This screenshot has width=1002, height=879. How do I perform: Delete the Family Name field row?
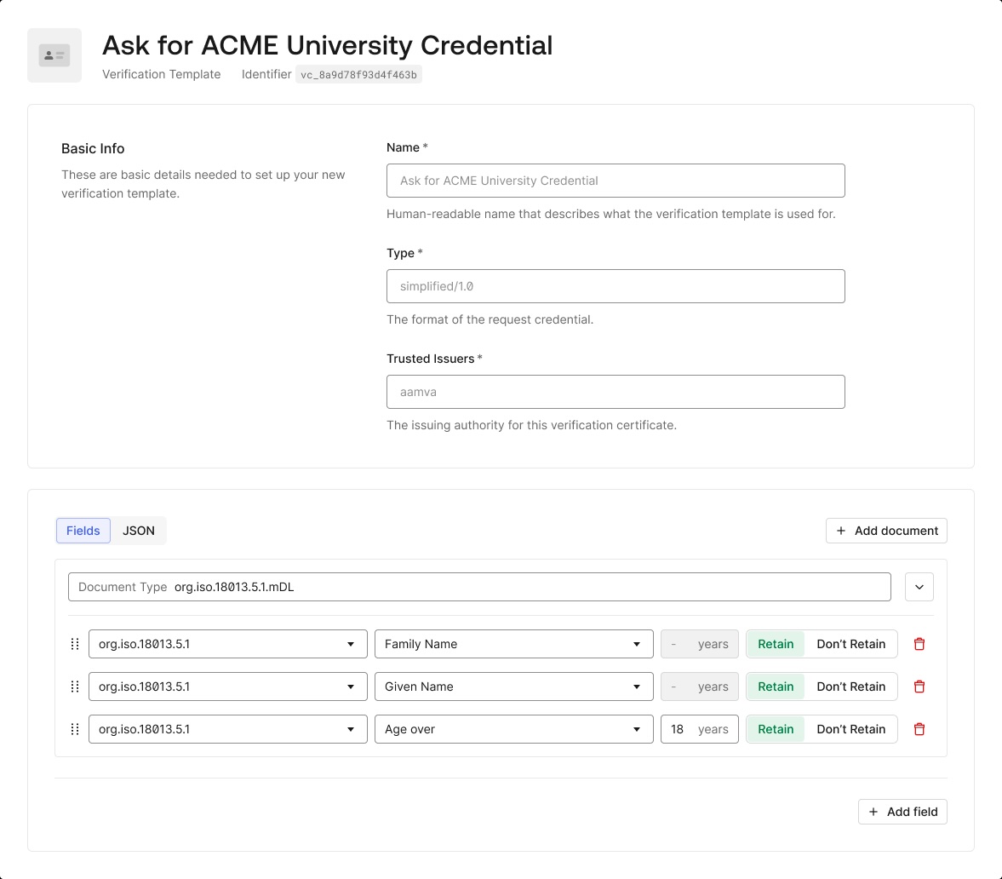click(919, 644)
